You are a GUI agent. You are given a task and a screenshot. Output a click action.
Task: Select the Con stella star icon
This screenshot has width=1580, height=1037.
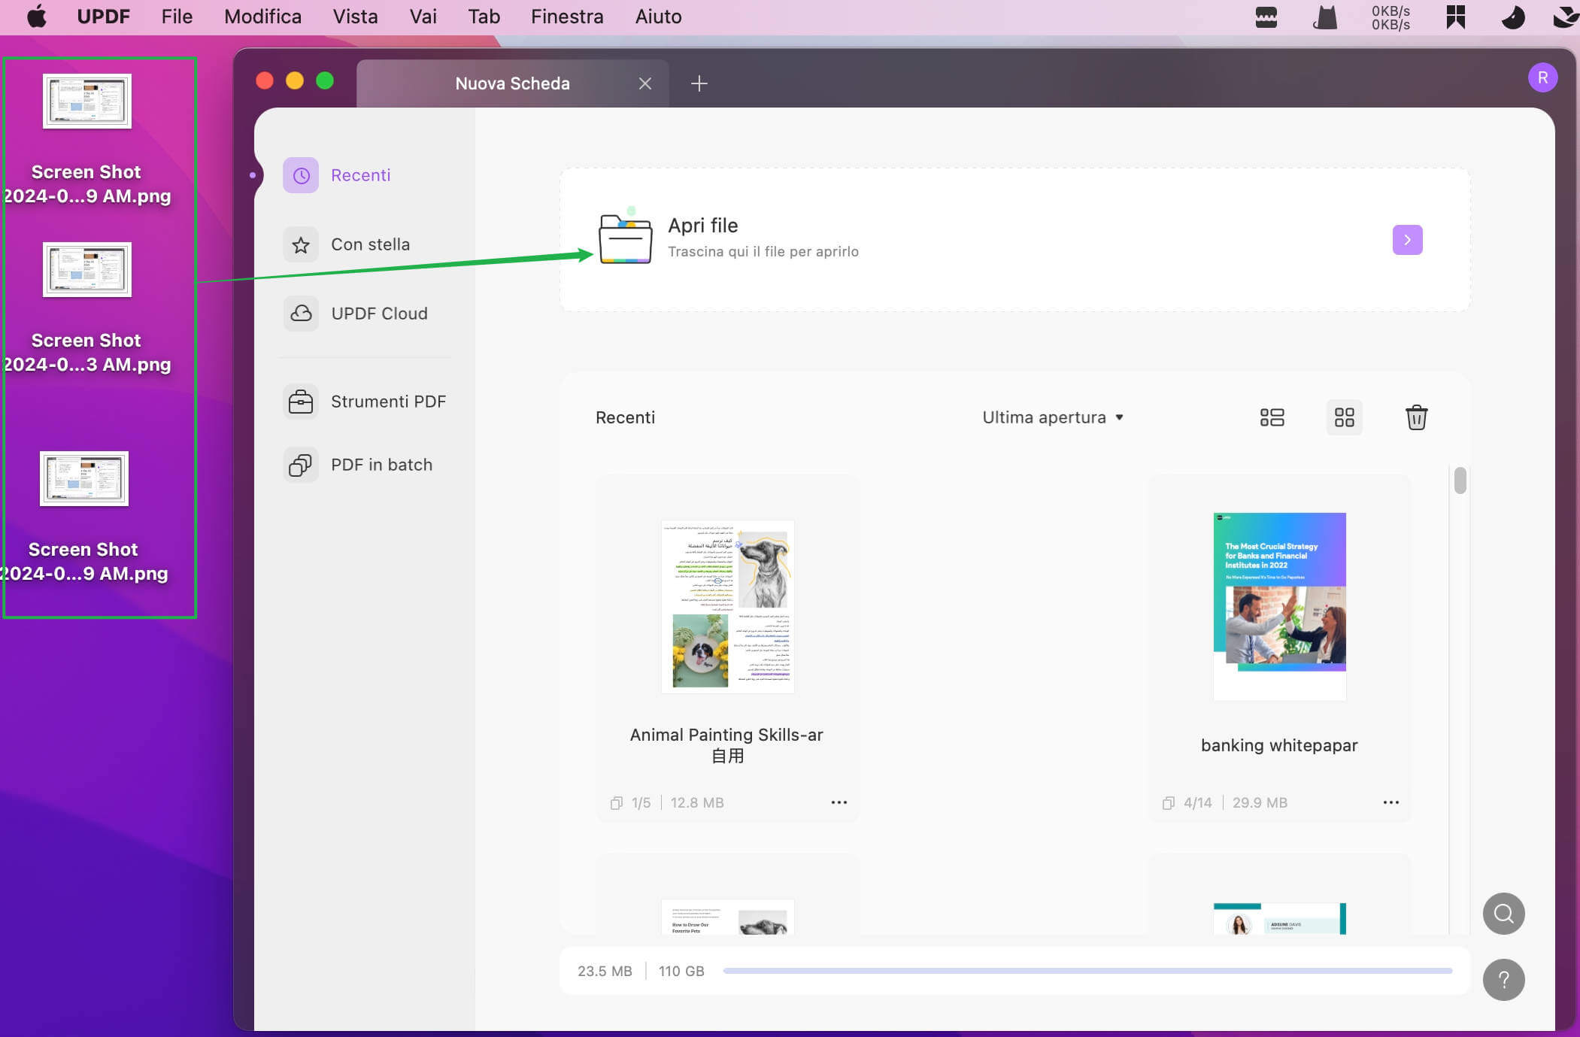pos(301,244)
